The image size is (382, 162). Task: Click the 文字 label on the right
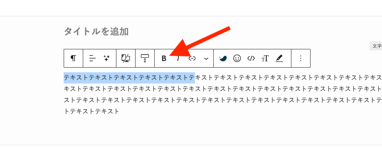pos(377,46)
